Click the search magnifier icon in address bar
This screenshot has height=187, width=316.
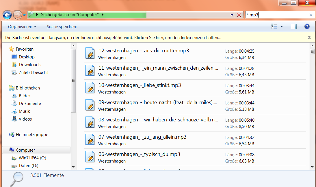pos(31,14)
